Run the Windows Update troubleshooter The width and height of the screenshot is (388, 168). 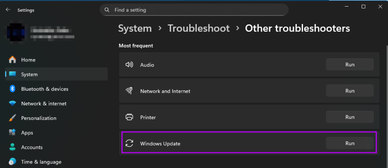(350, 143)
